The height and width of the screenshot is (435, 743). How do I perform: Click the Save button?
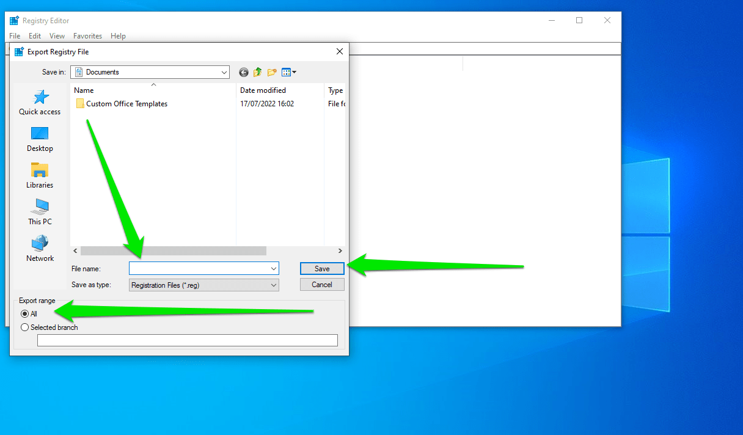tap(322, 268)
